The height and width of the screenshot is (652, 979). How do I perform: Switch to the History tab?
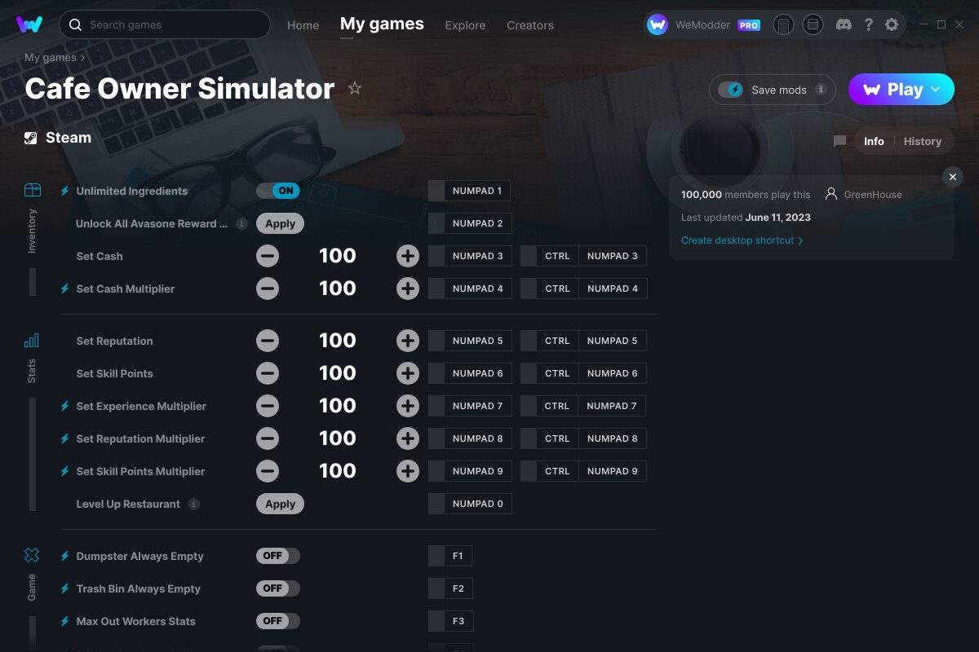click(x=923, y=141)
